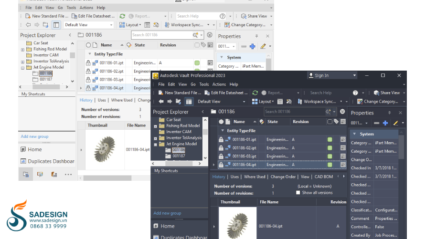Click green status indicator for 001186-01.ipt in dark window
The width and height of the screenshot is (425, 239).
(x=329, y=140)
